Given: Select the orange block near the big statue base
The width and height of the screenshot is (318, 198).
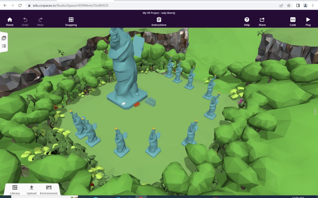Looking at the screenshot, I should (137, 104).
